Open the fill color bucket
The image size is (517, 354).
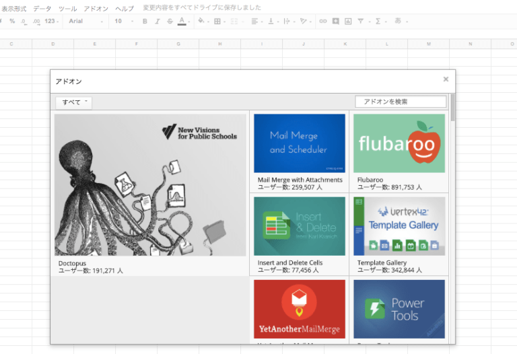(x=203, y=21)
